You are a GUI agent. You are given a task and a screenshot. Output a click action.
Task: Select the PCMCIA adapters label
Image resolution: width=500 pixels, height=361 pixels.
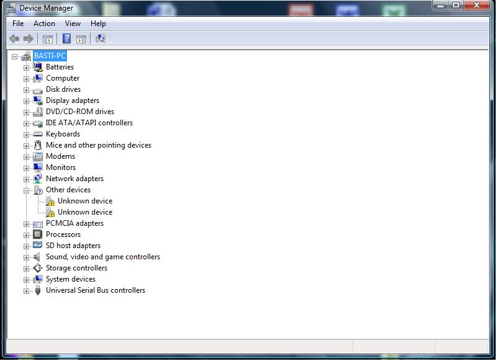(74, 223)
